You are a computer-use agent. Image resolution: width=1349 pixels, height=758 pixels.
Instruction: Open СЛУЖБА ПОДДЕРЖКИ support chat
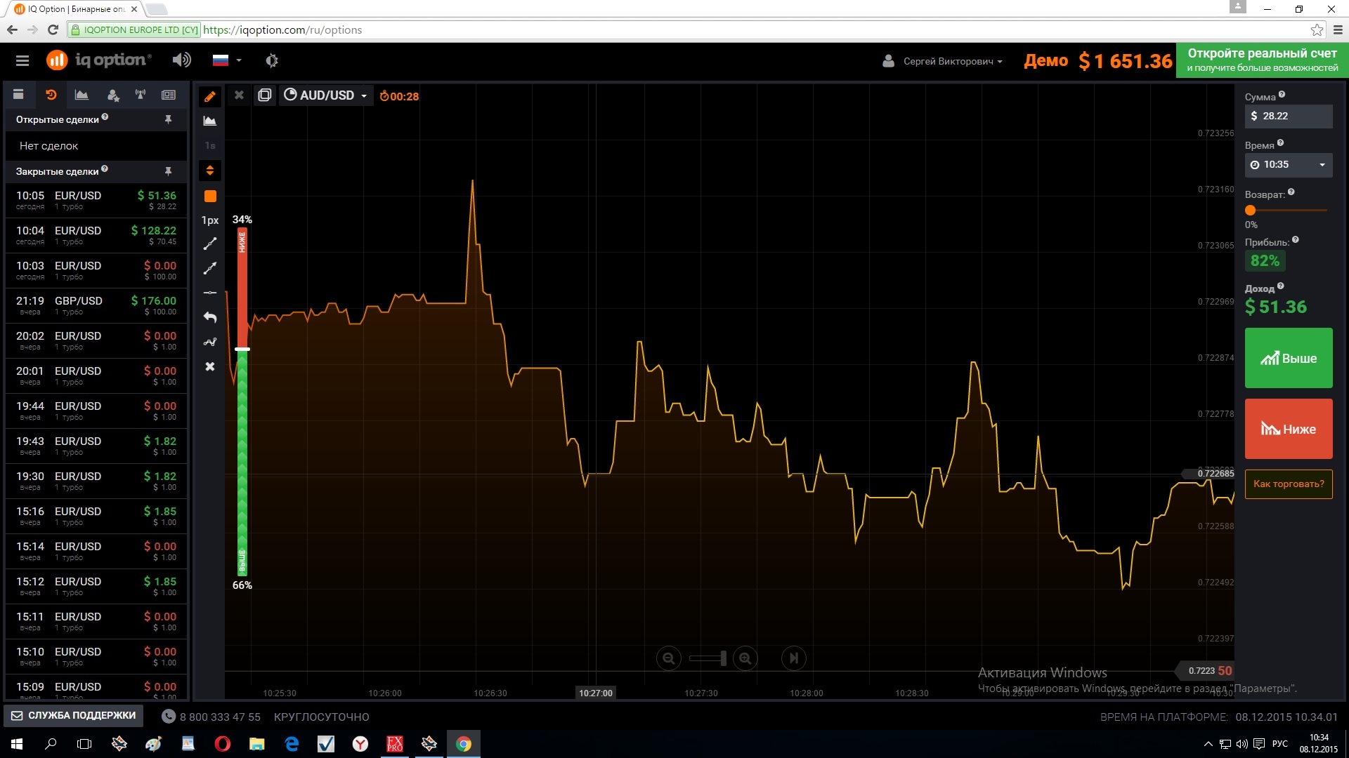[x=74, y=715]
